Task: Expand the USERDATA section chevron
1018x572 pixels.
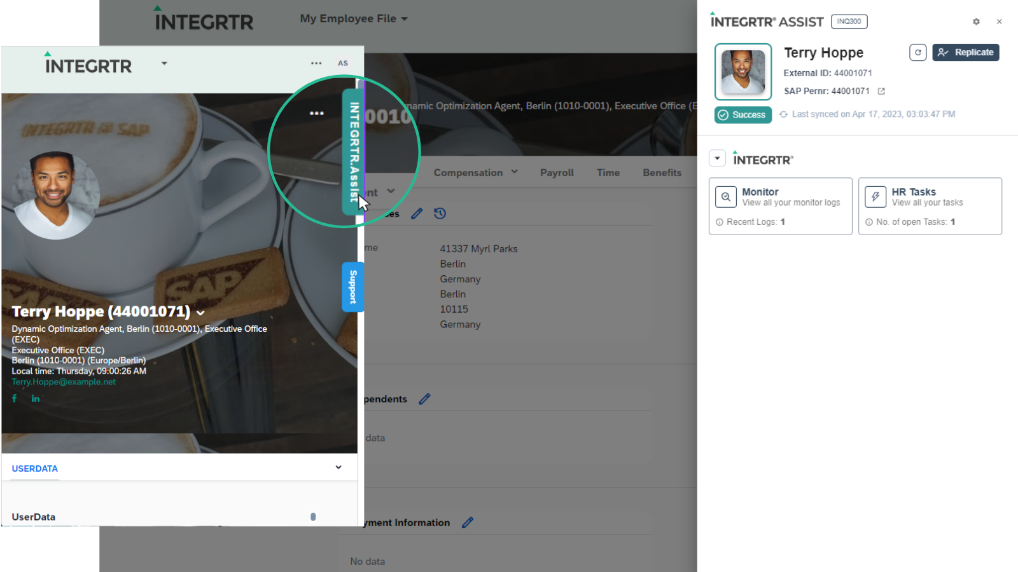Action: pos(338,467)
